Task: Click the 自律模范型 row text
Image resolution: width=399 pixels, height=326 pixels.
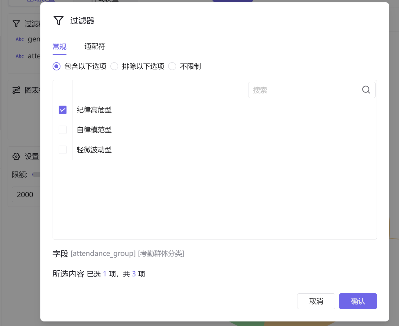Action: (94, 130)
